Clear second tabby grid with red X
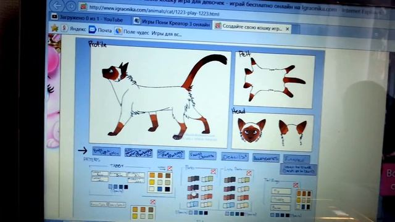Screen dimensions: 395x222 [152, 202]
